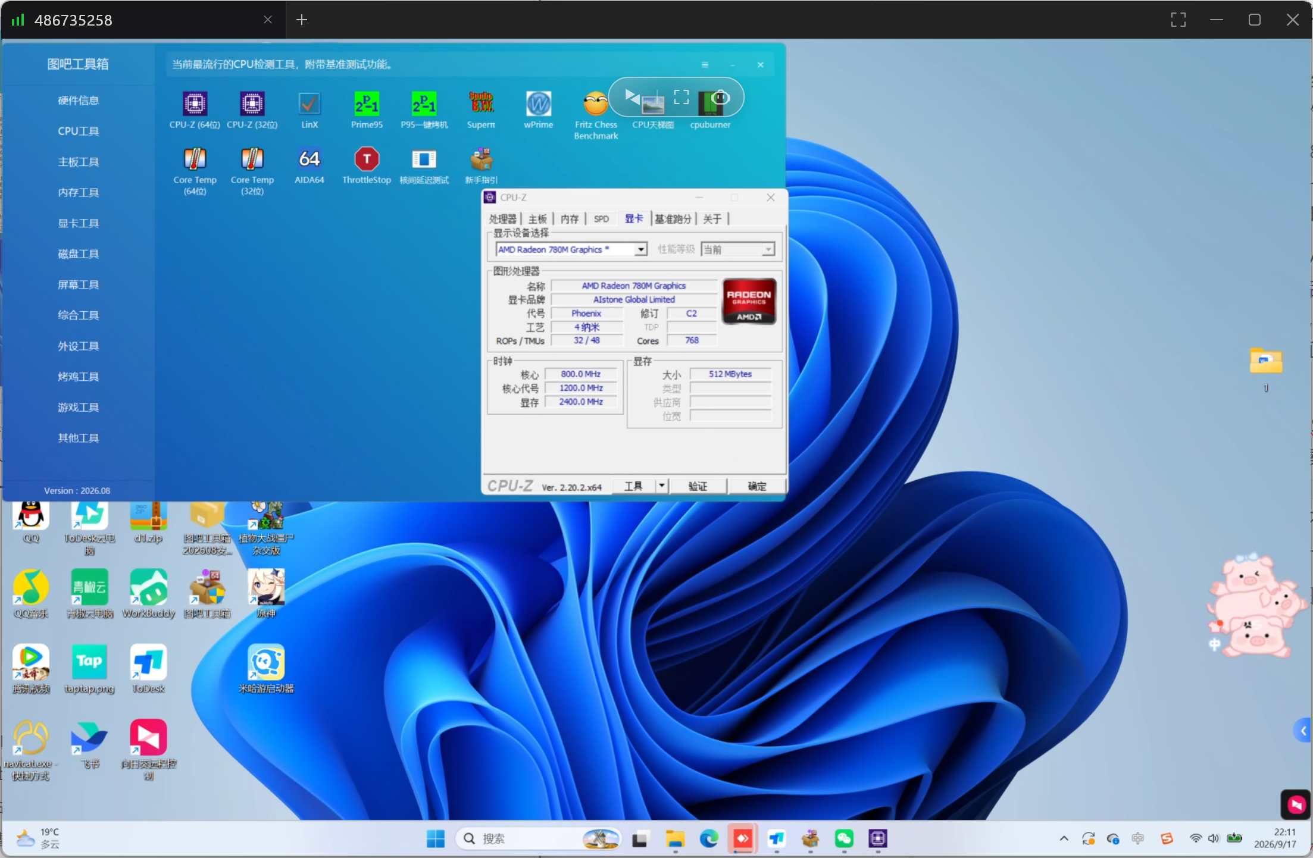
Task: Click the Windows taskbar search box
Action: 539,838
